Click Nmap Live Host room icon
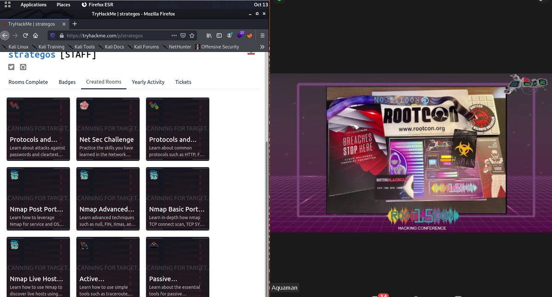 [x=14, y=245]
